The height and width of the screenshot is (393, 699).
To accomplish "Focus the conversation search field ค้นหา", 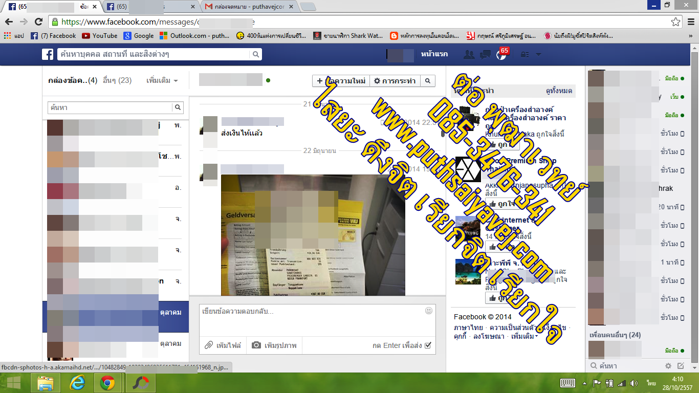I will (x=110, y=107).
